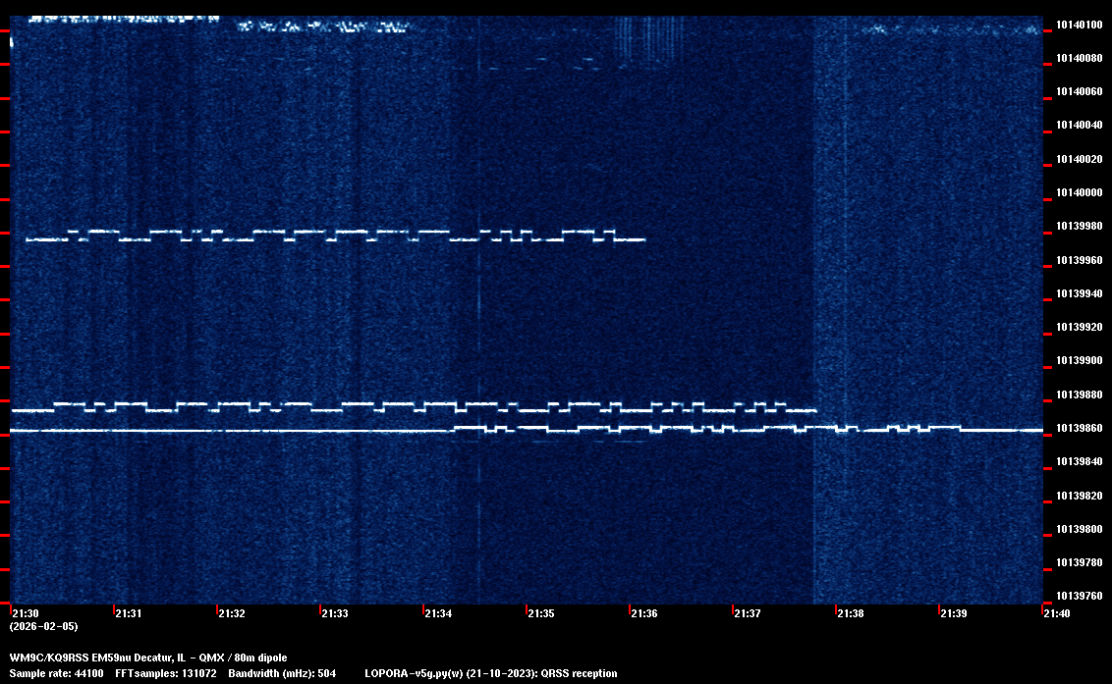Click the 10140000 frequency label
1112x684 pixels.
(1080, 192)
